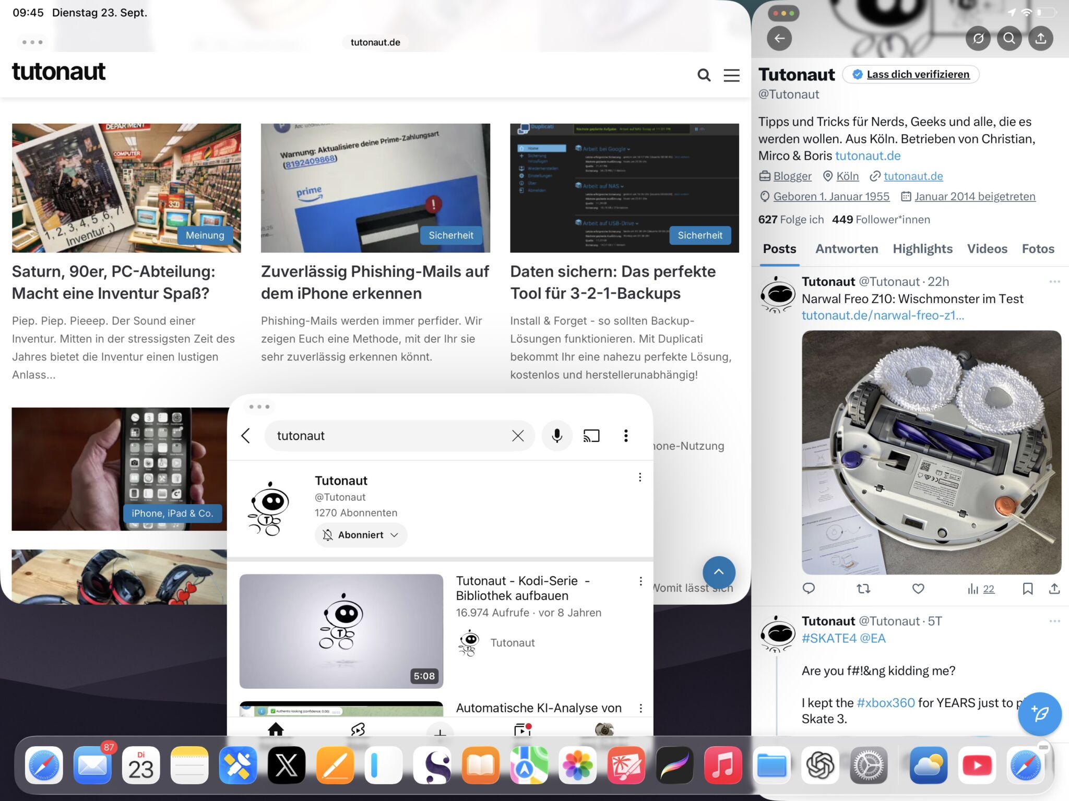1069x801 pixels.
Task: Open the hamburger menu on tutonaut website
Action: click(x=731, y=75)
